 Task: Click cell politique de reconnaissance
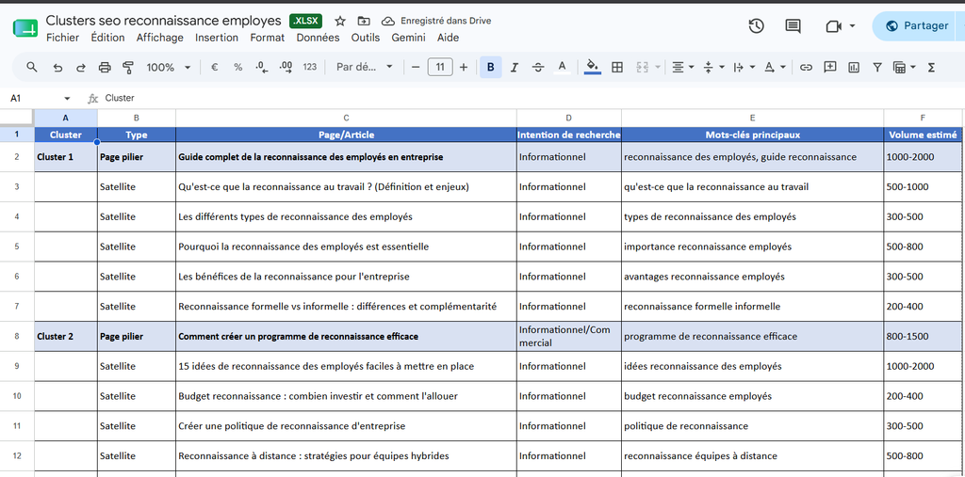click(753, 426)
